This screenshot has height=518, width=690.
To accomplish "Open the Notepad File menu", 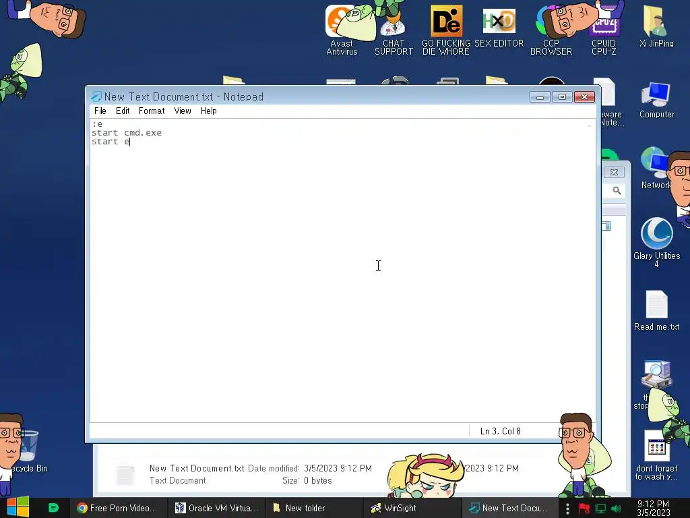I will 100,111.
